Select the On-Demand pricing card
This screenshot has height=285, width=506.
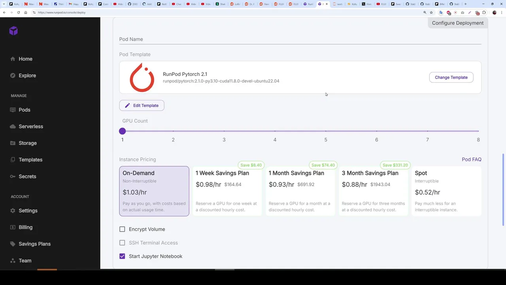click(x=154, y=191)
